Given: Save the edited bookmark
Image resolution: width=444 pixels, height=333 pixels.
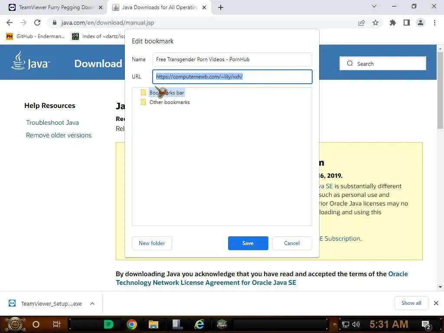Looking at the screenshot, I should click(x=248, y=243).
